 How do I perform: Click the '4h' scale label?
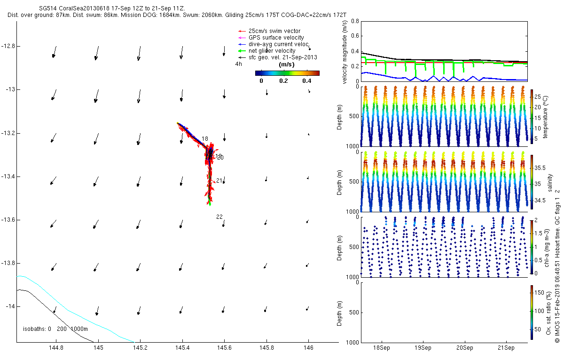[239, 64]
